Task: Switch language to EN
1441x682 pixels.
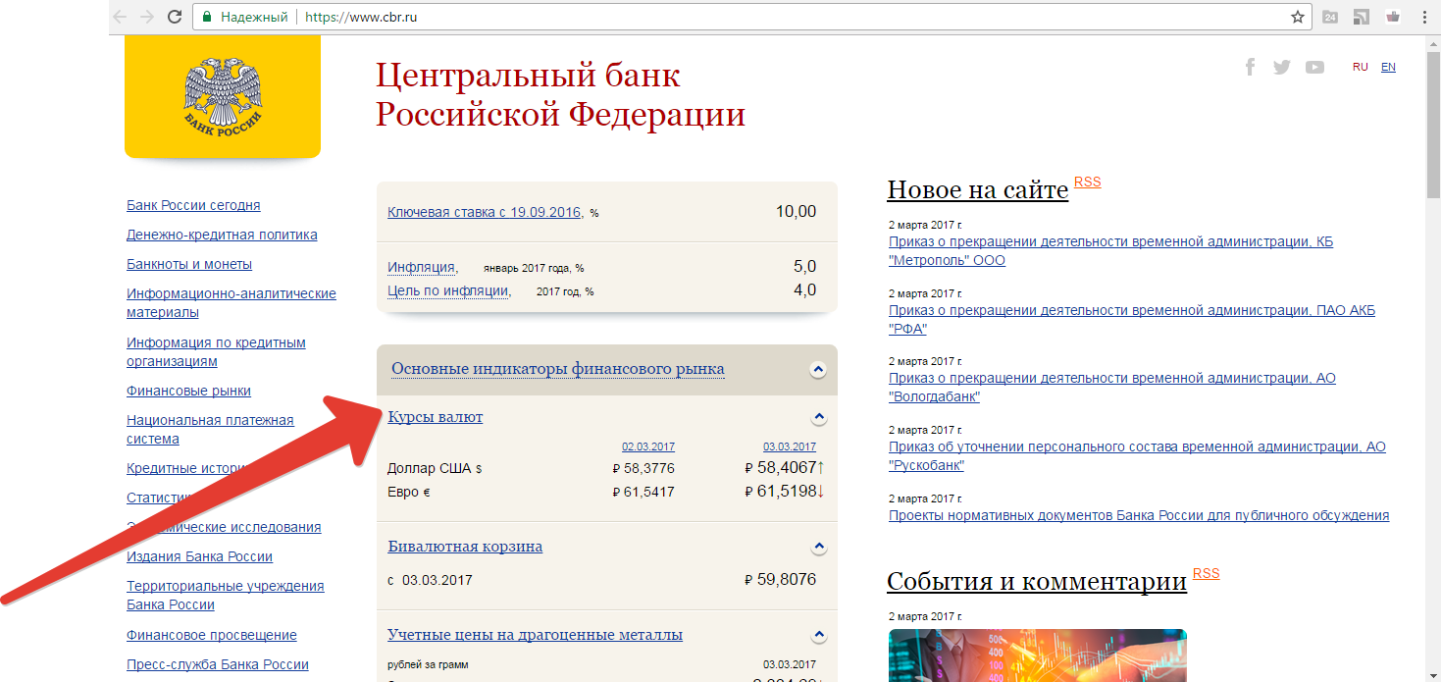Action: (1388, 67)
